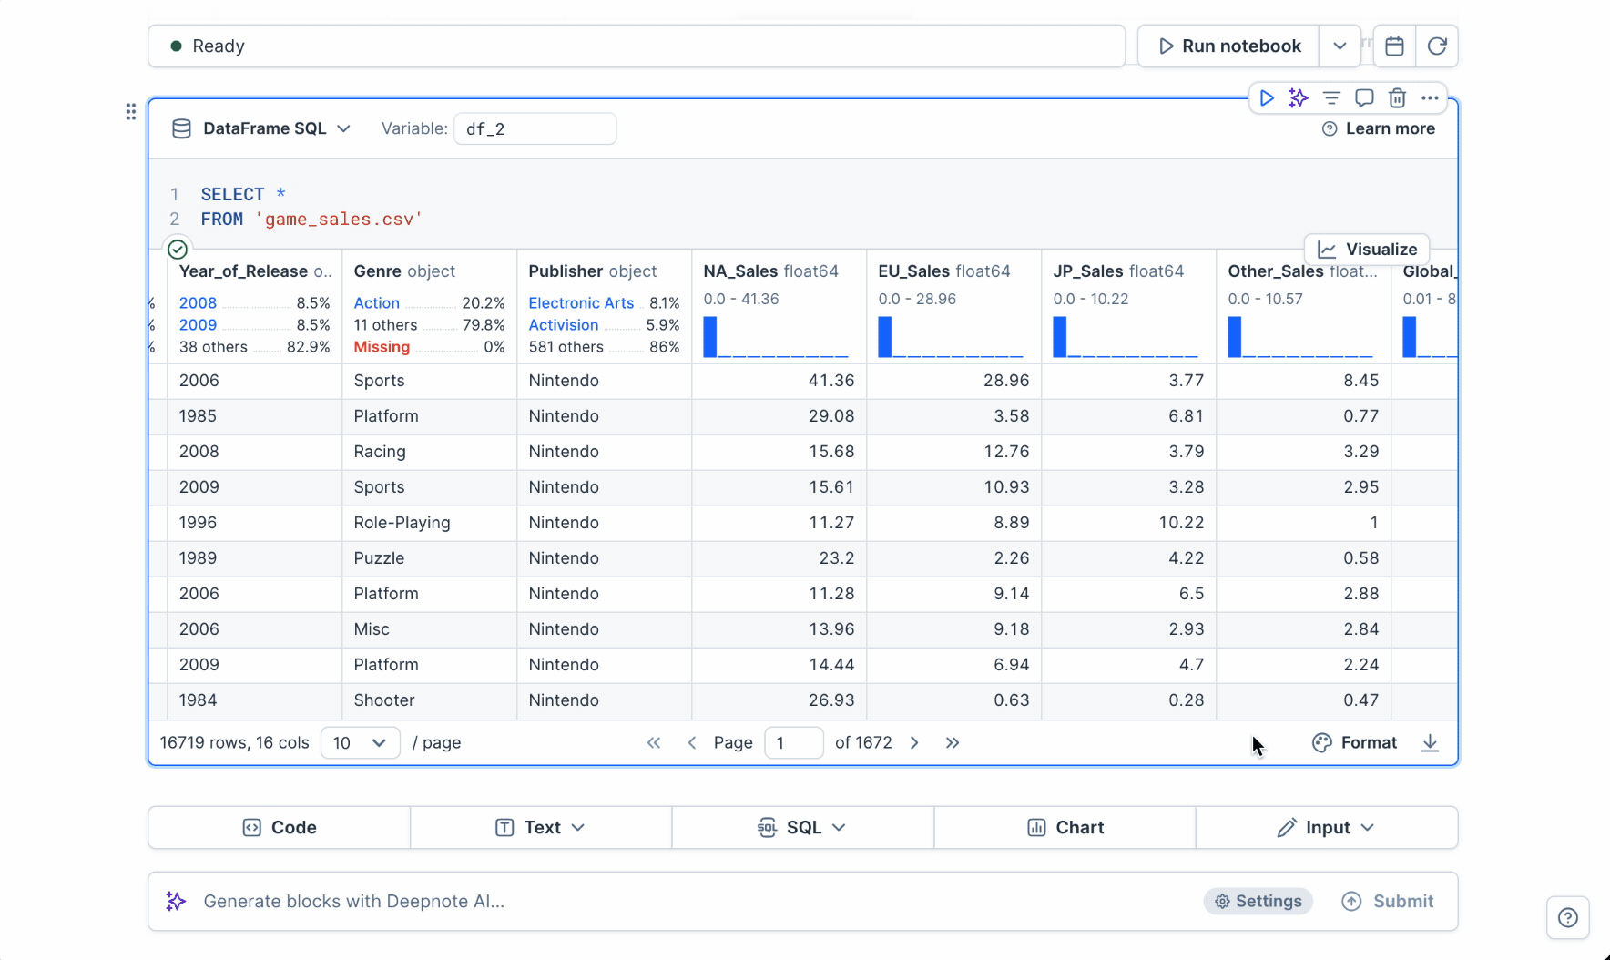
Task: Click the refresh notebook icon
Action: (x=1437, y=46)
